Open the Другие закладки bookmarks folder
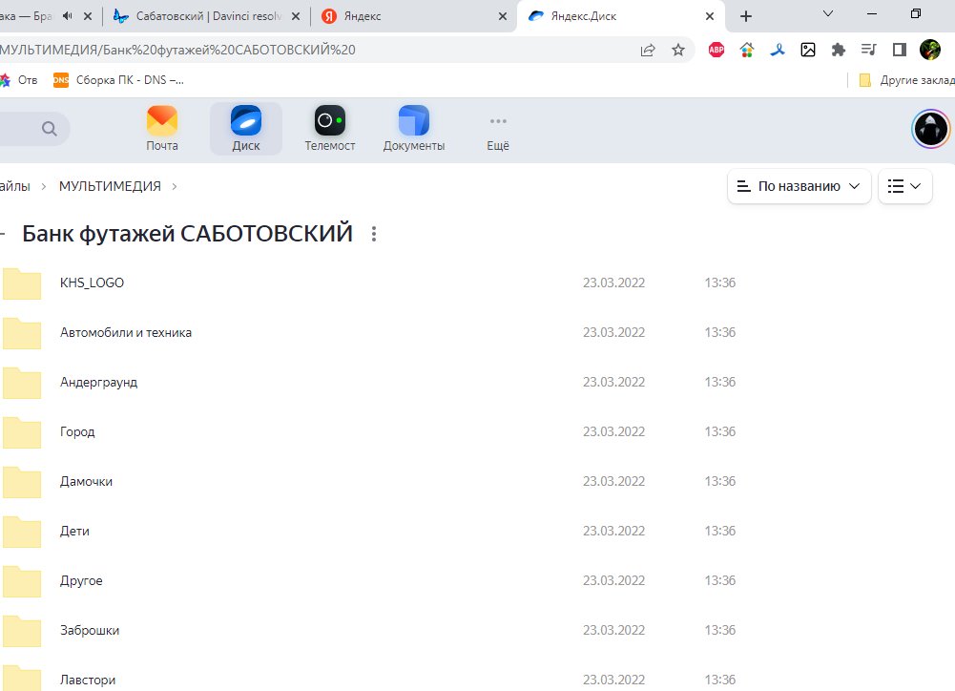The height and width of the screenshot is (691, 955). tap(906, 80)
